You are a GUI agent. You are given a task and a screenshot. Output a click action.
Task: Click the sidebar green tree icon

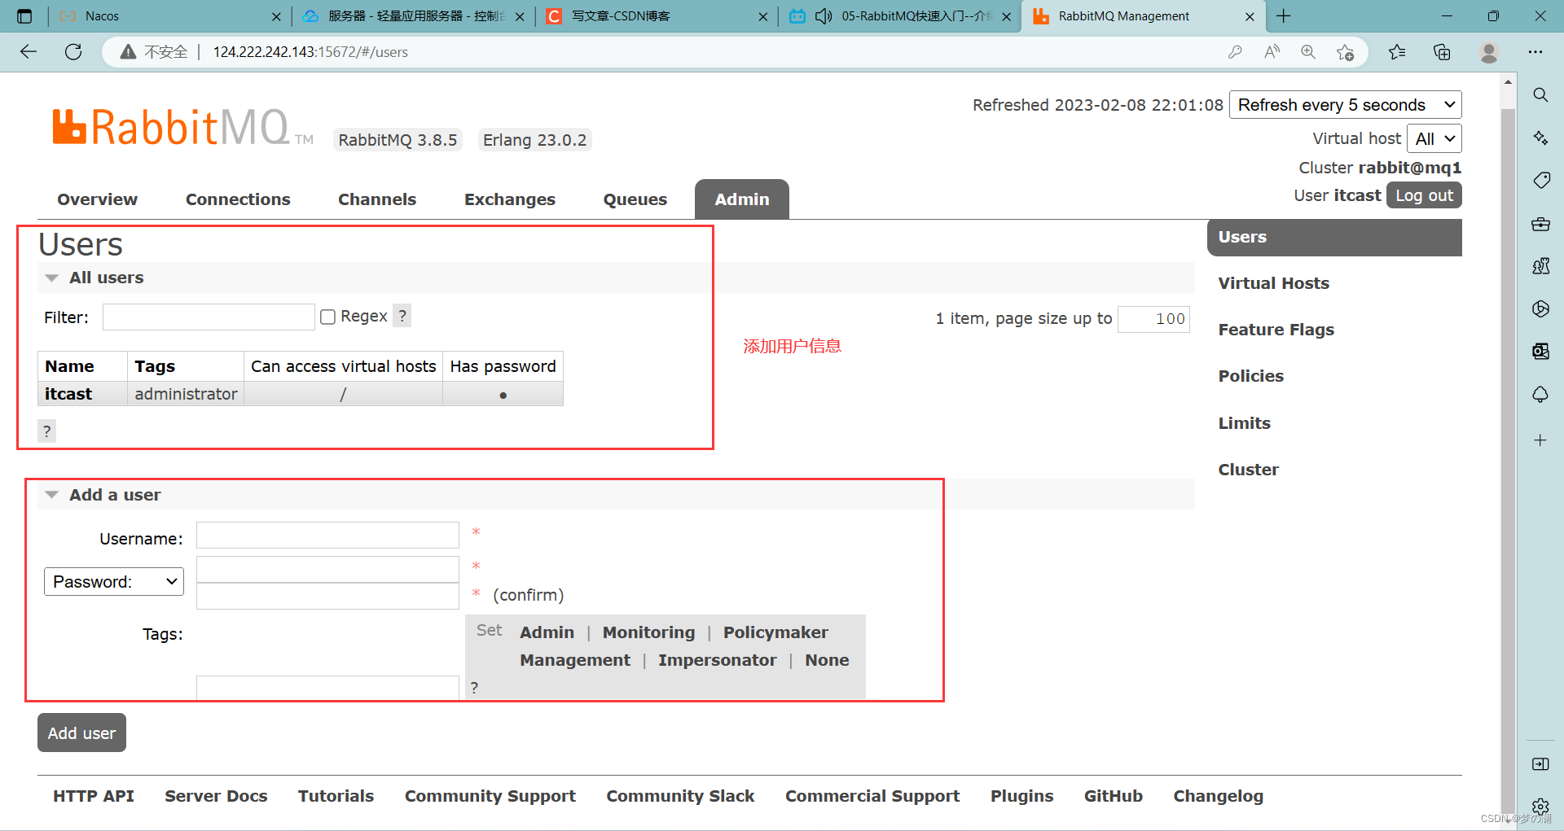click(1540, 394)
